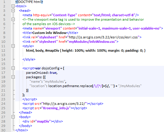Collapse the html tag fold on line 2
Viewport: 164px width, 132px height.
point(13,6)
